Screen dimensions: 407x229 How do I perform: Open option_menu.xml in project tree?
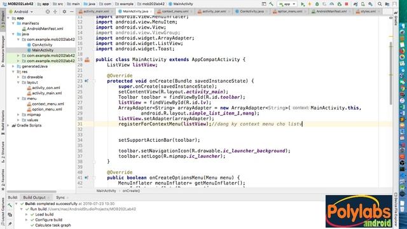[47, 109]
